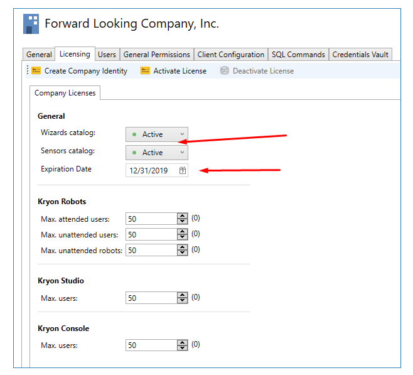Click the Expiration Date text field

151,170
